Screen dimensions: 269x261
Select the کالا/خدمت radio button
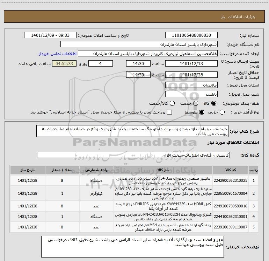[172, 103]
